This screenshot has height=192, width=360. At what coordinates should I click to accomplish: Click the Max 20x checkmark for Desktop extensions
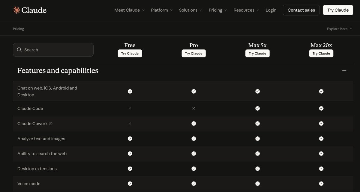(321, 169)
